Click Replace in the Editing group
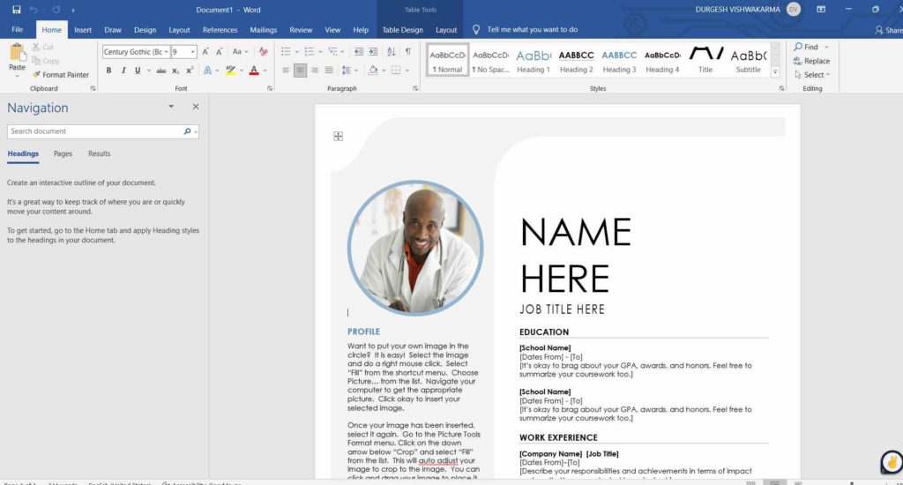 point(811,61)
